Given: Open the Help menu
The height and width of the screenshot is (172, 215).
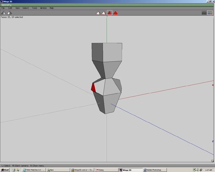Looking at the screenshot, I should (x=52, y=8).
